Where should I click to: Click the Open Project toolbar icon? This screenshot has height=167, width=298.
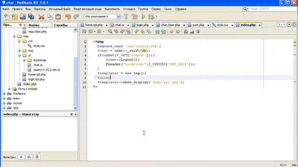[23, 17]
